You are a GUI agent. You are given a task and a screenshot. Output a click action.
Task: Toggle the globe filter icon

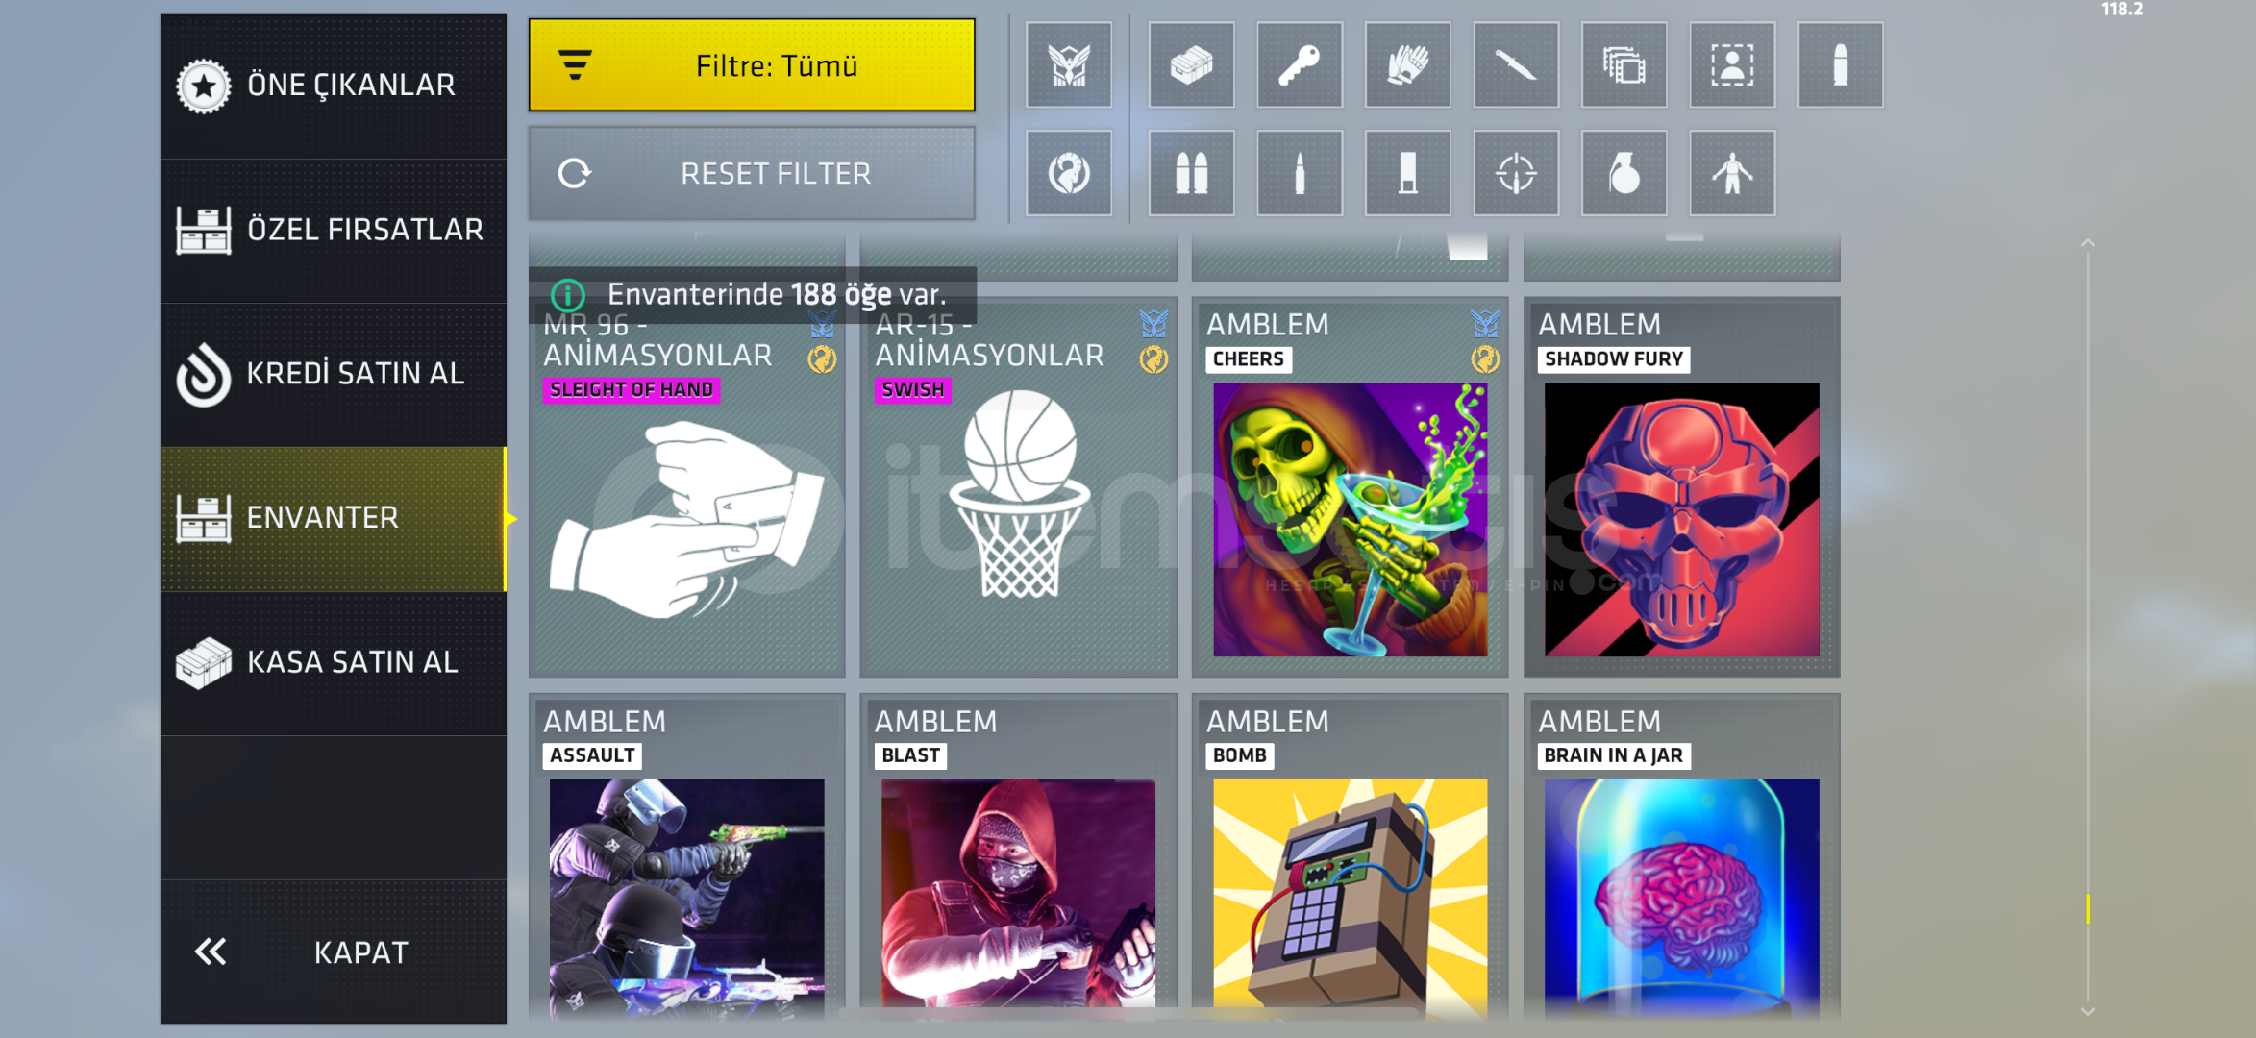pyautogui.click(x=1069, y=174)
